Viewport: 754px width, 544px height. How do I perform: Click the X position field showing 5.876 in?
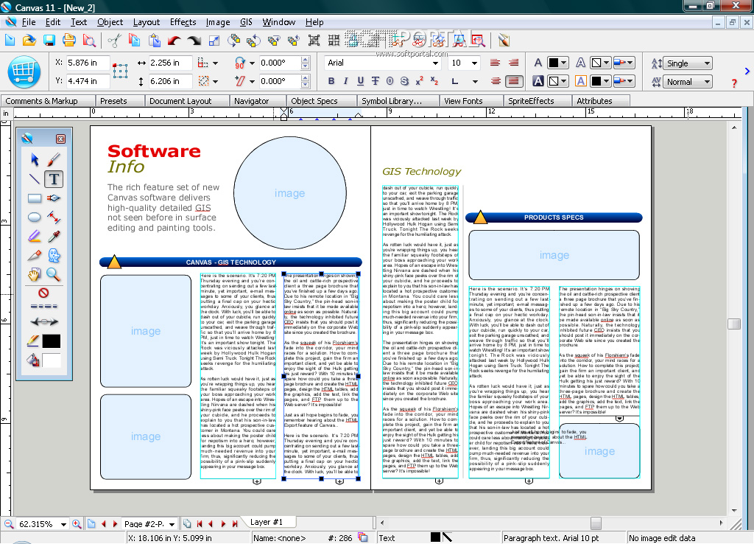click(x=88, y=63)
